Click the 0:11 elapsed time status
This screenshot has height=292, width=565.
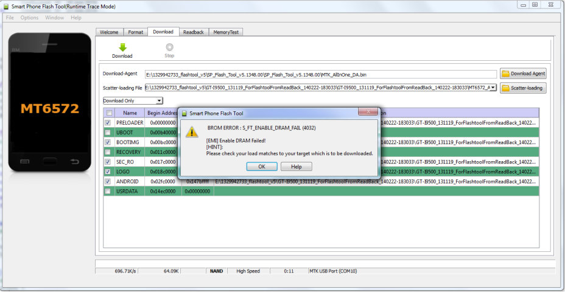pos(288,271)
